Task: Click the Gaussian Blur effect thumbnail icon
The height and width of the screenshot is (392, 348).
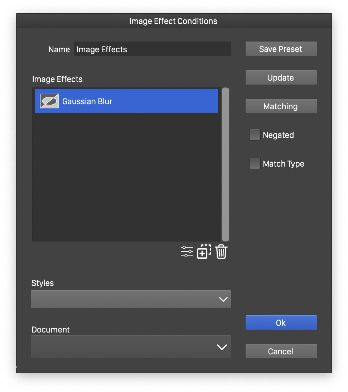Action: [49, 101]
